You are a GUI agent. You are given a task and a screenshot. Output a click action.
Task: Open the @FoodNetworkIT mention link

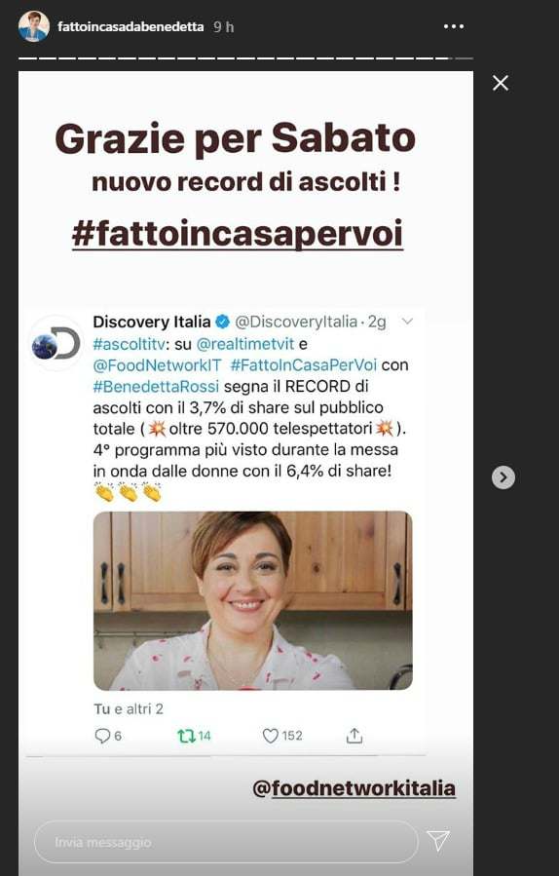(157, 365)
